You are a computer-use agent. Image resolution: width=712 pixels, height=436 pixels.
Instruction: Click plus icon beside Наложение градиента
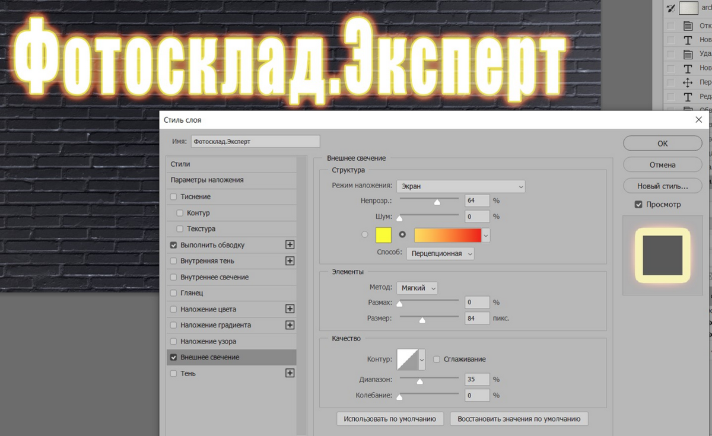[x=290, y=325]
